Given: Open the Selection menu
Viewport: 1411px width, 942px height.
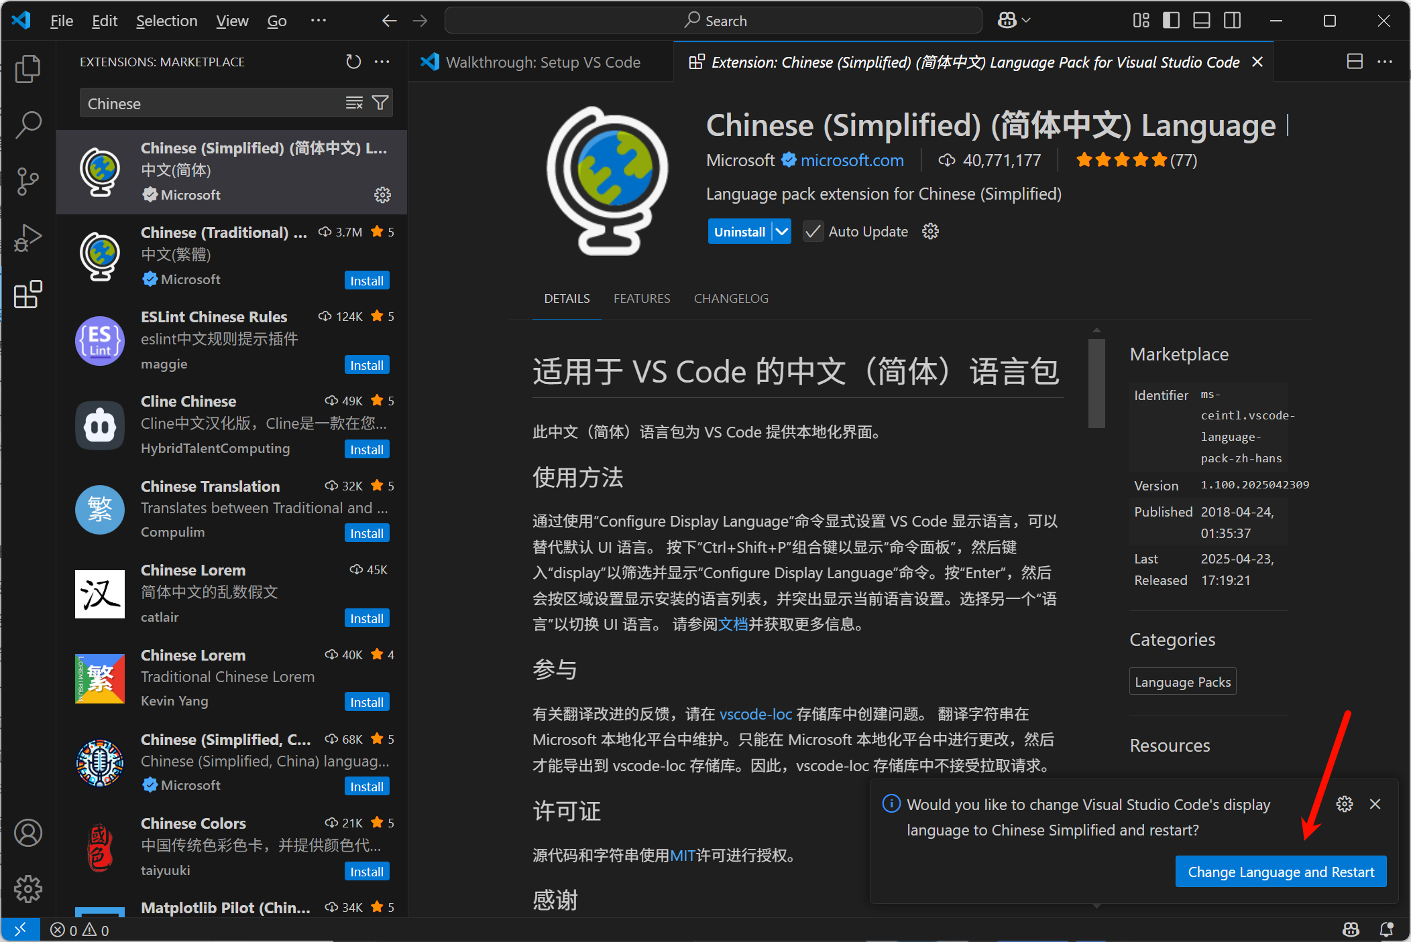Looking at the screenshot, I should [167, 21].
